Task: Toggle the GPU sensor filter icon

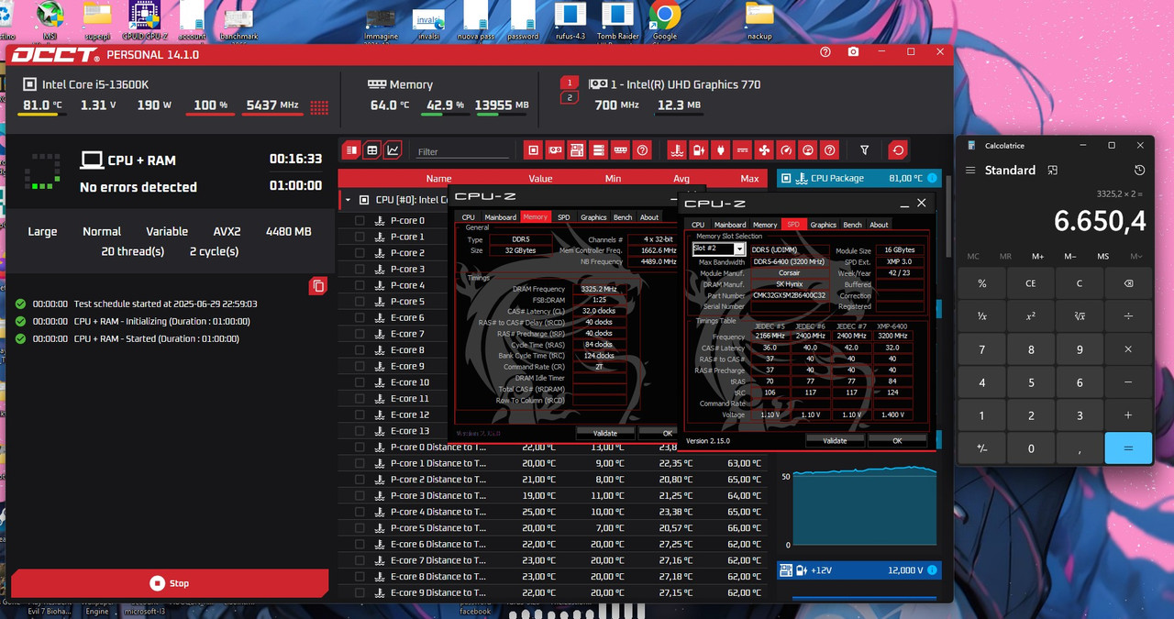Action: pyautogui.click(x=555, y=150)
